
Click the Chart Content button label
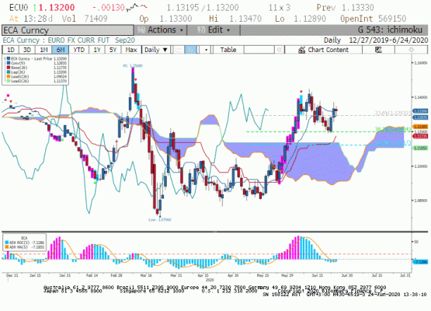tap(328, 50)
